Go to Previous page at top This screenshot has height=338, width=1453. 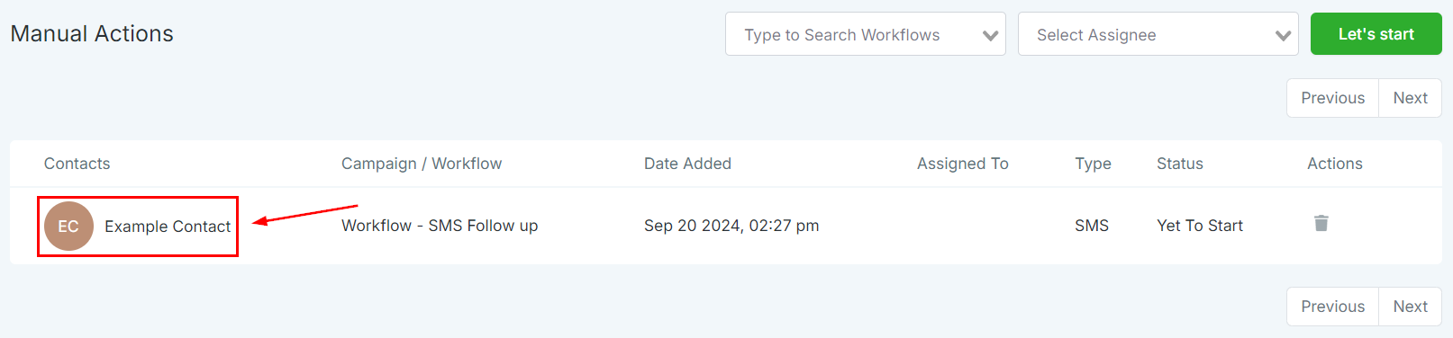click(1332, 98)
